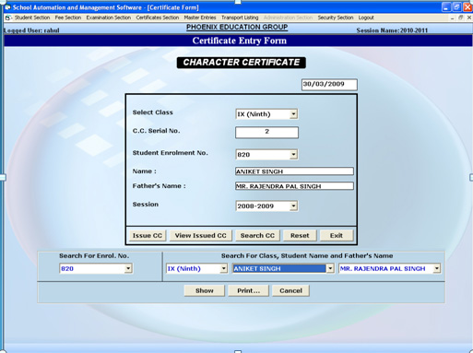
Task: Minimize the inner Certificate Form window
Action: (x=452, y=18)
